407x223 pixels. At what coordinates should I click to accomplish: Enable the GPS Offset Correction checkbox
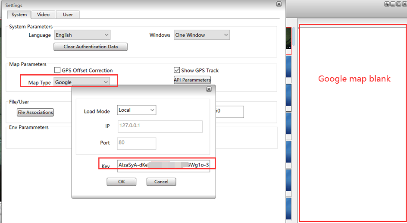[x=57, y=70]
